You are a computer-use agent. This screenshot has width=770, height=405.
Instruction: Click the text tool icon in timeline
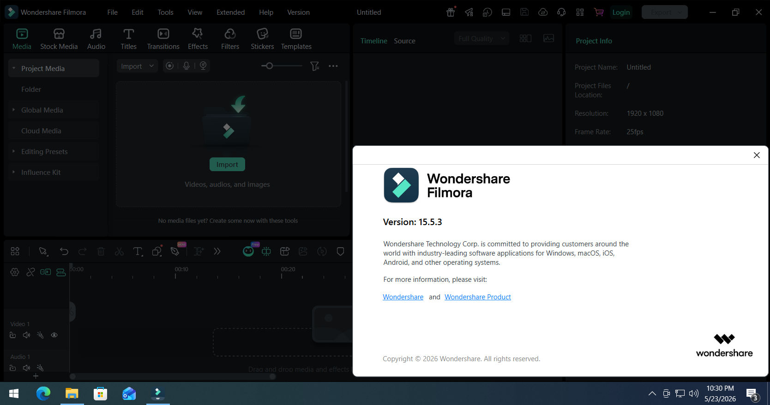[138, 251]
